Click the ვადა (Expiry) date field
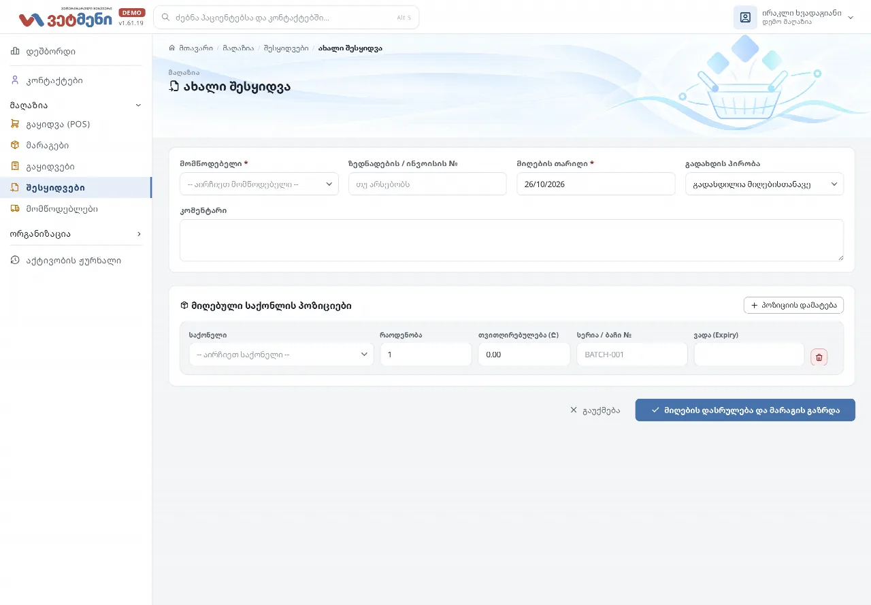Screen dimensions: 871x605 pos(749,355)
